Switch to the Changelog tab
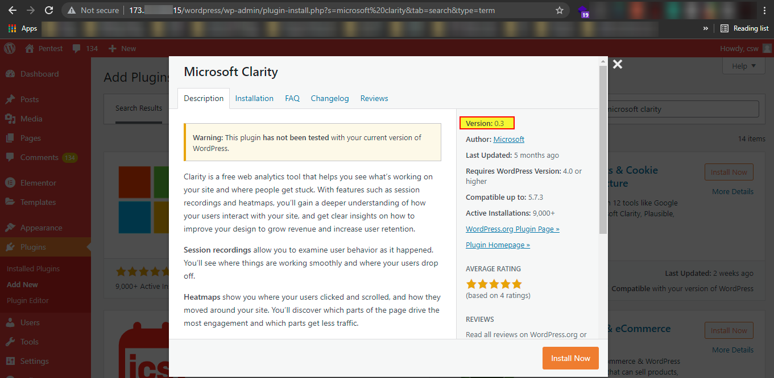The image size is (774, 378). 330,98
